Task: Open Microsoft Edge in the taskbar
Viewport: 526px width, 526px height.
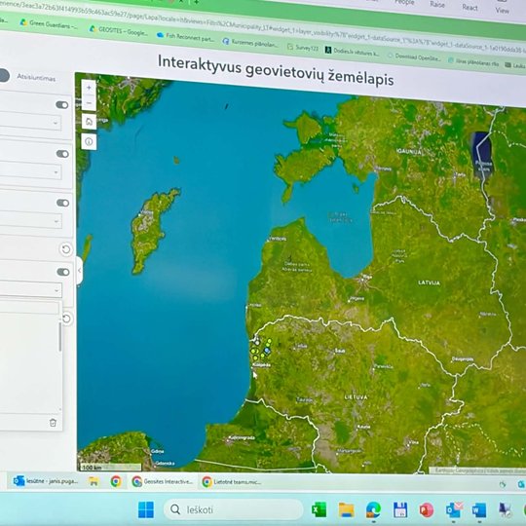Action: (x=373, y=510)
